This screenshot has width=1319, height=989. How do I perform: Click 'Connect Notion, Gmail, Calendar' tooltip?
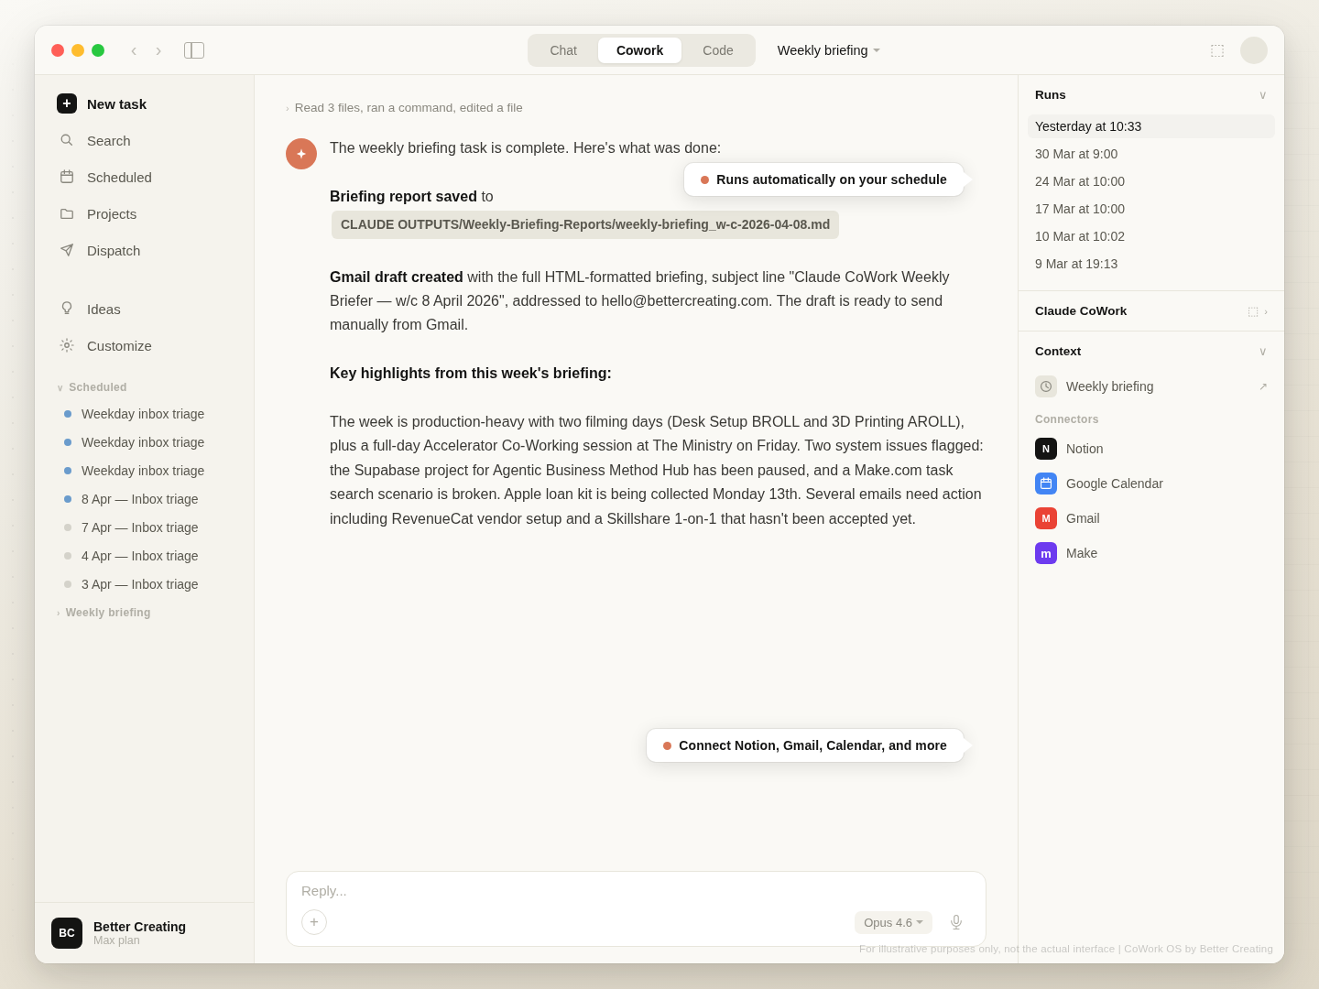[x=805, y=745]
